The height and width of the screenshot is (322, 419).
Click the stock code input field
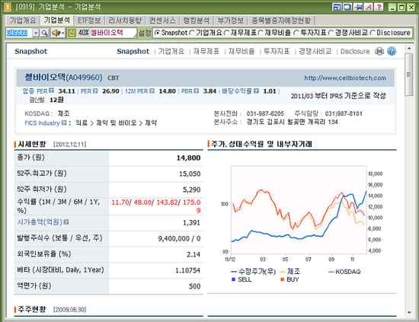tap(19, 33)
